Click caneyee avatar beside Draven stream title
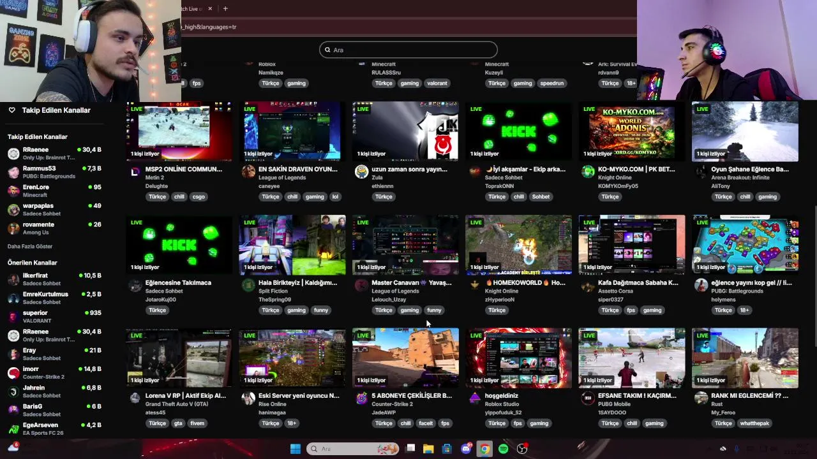Image resolution: width=817 pixels, height=459 pixels. click(x=248, y=171)
